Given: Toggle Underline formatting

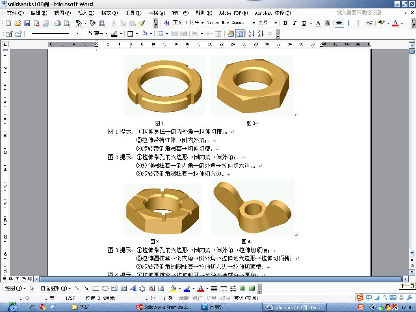Looking at the screenshot, I should [x=304, y=23].
